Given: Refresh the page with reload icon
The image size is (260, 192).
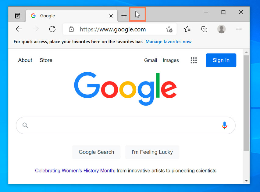Looking at the screenshot, I should (52, 29).
